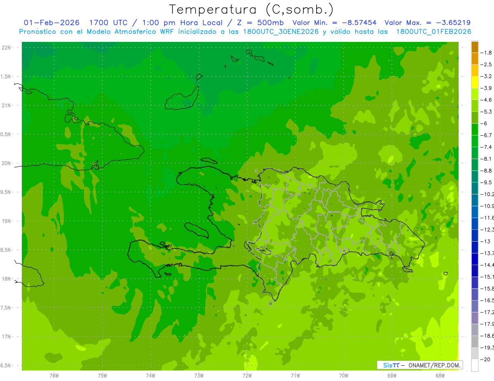Pick the dark blue swatch between -13 and -13.7
This screenshot has width=494, height=381.
point(475,247)
